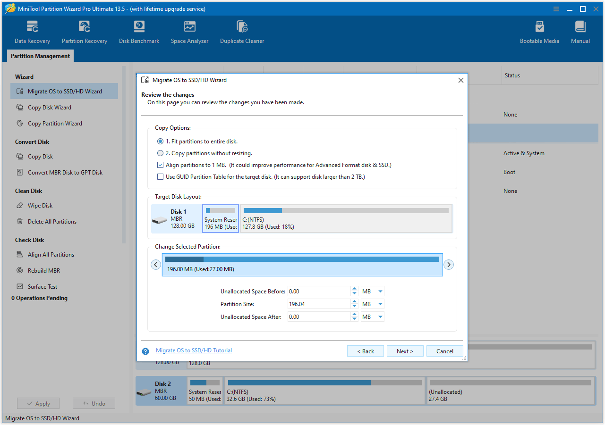The width and height of the screenshot is (605, 425).
Task: Open the Manual
Action: 580,31
